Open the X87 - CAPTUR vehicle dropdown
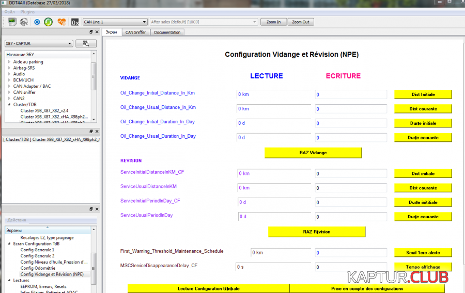This screenshot has width=465, height=293. (39, 43)
